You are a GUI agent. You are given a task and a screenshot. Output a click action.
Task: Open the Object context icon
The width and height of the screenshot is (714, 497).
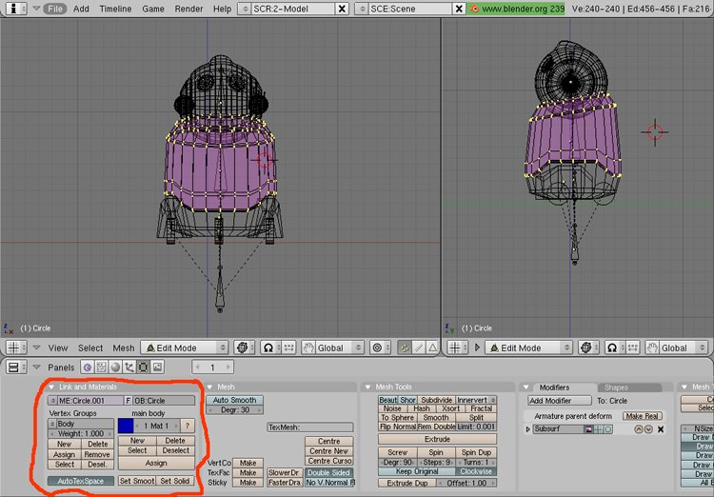pos(129,367)
